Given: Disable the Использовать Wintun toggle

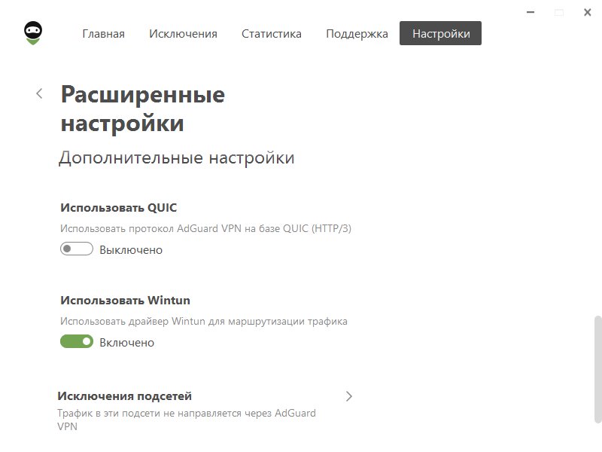Looking at the screenshot, I should click(x=77, y=341).
